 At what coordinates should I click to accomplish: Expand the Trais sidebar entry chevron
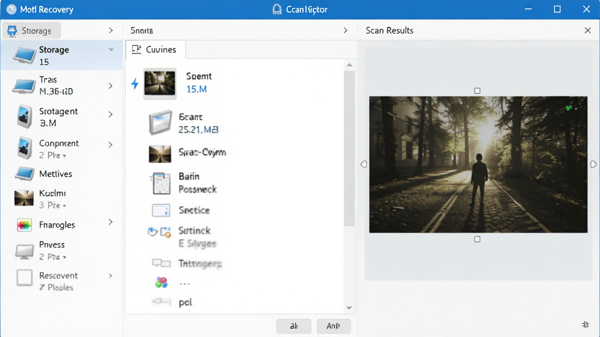pos(111,86)
